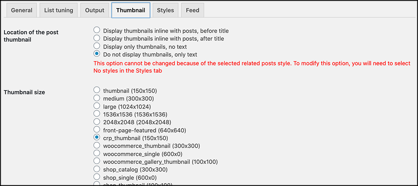Screen dimensions: 418x186
Task: Select shop_catalog (300x300) size
Action: tap(97, 169)
